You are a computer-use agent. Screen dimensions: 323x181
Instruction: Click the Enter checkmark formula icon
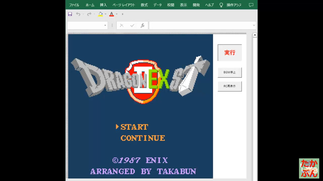pos(132,25)
